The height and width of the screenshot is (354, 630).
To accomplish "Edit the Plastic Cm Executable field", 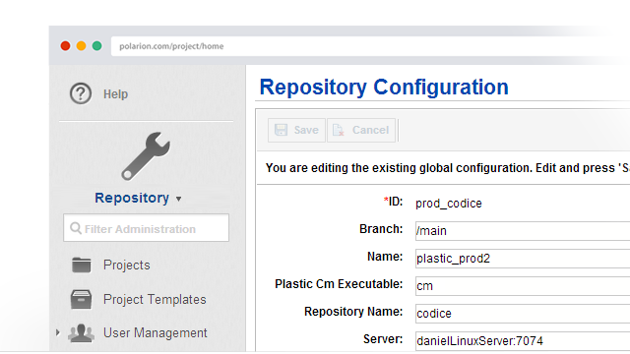I will pos(523,286).
